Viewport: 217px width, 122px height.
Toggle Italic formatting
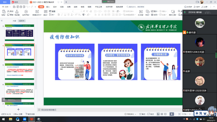(62, 15)
